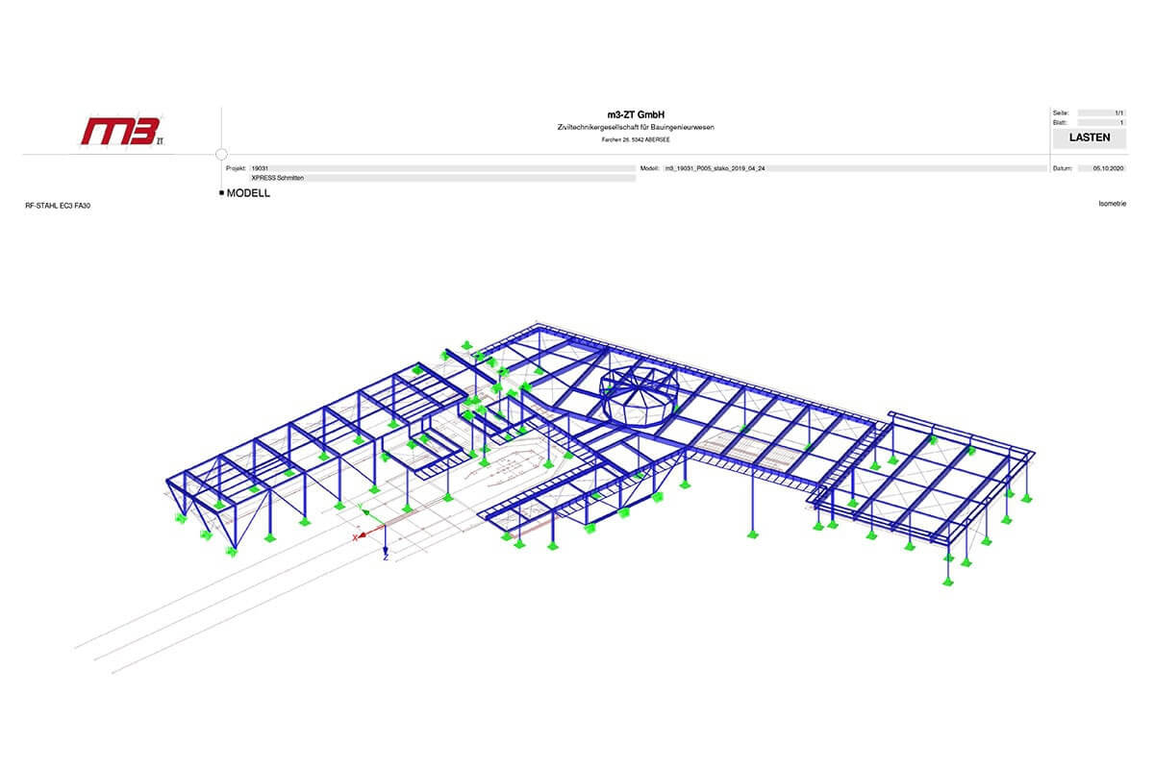This screenshot has height=769, width=1154.
Task: Click the Isometrie view label
Action: pyautogui.click(x=1112, y=204)
